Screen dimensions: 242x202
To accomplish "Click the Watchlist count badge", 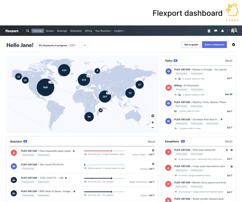I will tap(25, 141).
